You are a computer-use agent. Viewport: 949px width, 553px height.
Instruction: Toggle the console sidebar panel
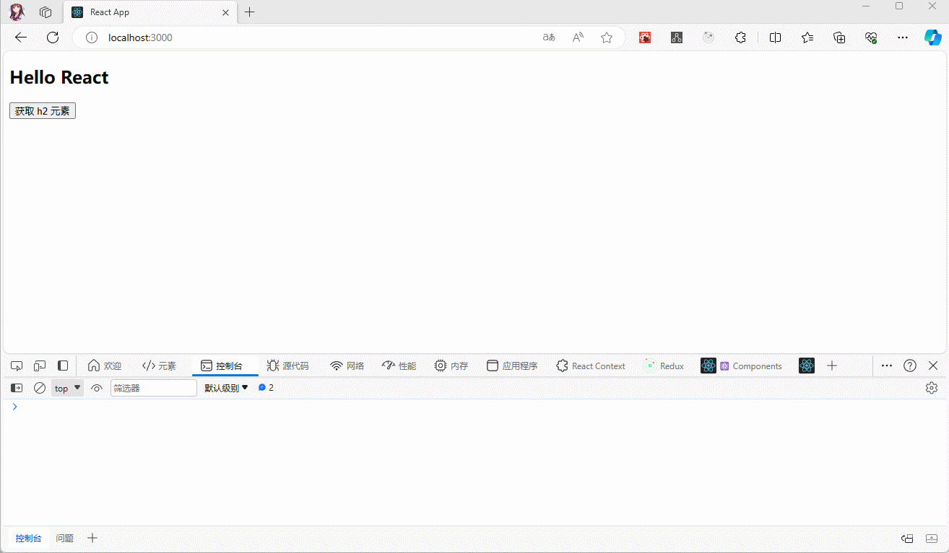tap(17, 388)
